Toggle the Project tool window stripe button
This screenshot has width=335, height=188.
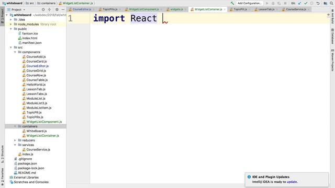pos(2,17)
